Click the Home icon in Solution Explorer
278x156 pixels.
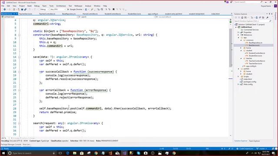tap(242, 17)
